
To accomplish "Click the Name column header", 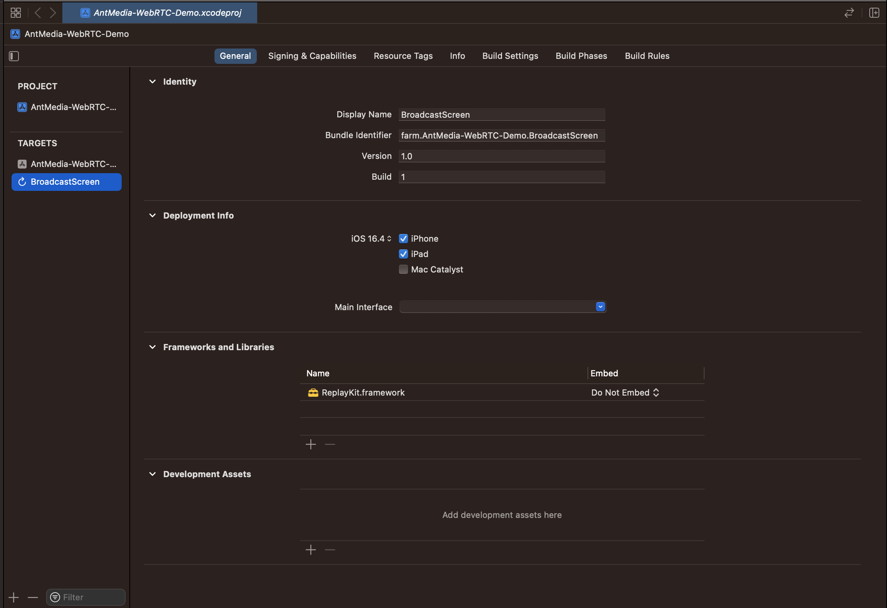I will point(318,373).
